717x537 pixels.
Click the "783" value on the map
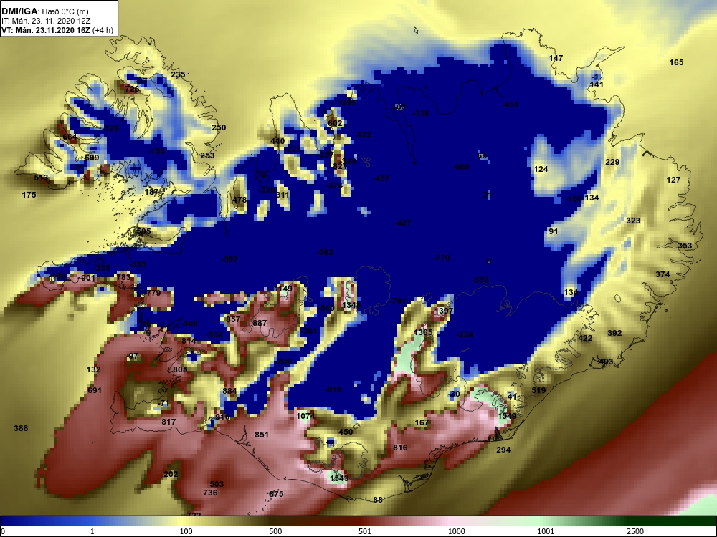tap(123, 277)
